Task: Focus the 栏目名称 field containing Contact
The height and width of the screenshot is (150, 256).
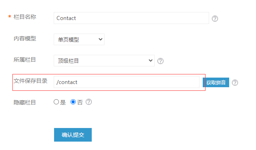Action: pyautogui.click(x=131, y=18)
